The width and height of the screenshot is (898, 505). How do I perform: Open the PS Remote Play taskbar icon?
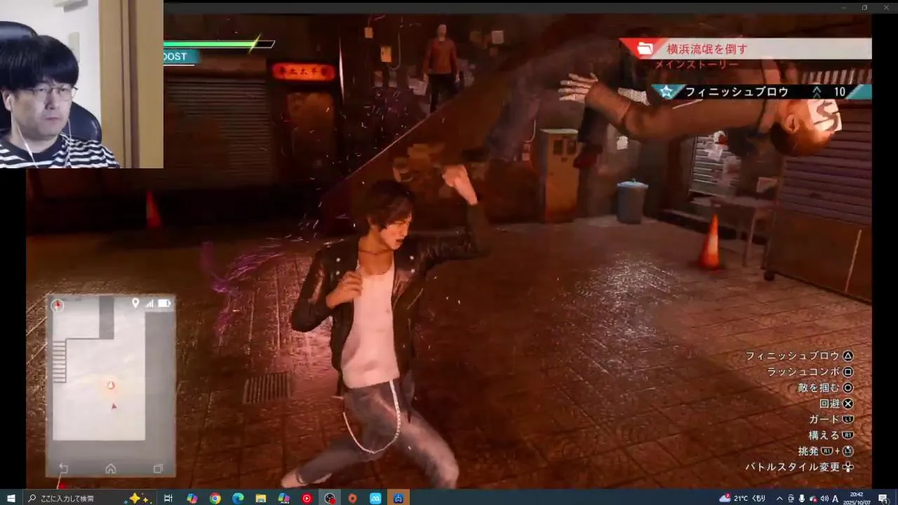coord(398,498)
